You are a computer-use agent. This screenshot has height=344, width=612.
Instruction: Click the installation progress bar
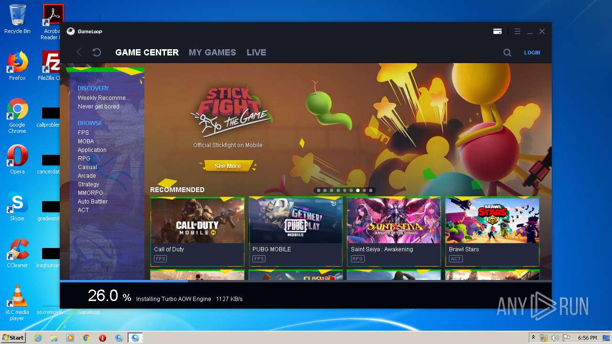306,281
